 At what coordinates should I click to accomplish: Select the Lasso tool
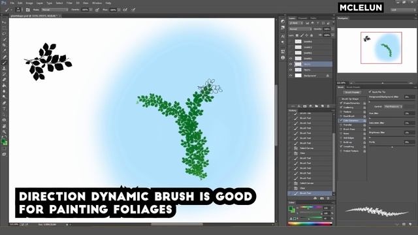point(4,34)
